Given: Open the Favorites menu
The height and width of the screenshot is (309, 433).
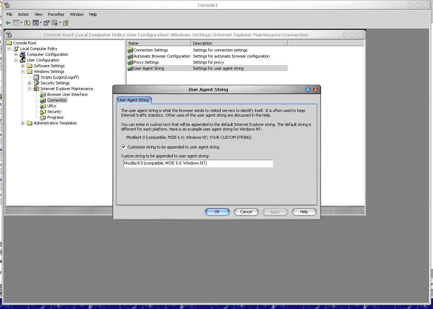Looking at the screenshot, I should 56,14.
